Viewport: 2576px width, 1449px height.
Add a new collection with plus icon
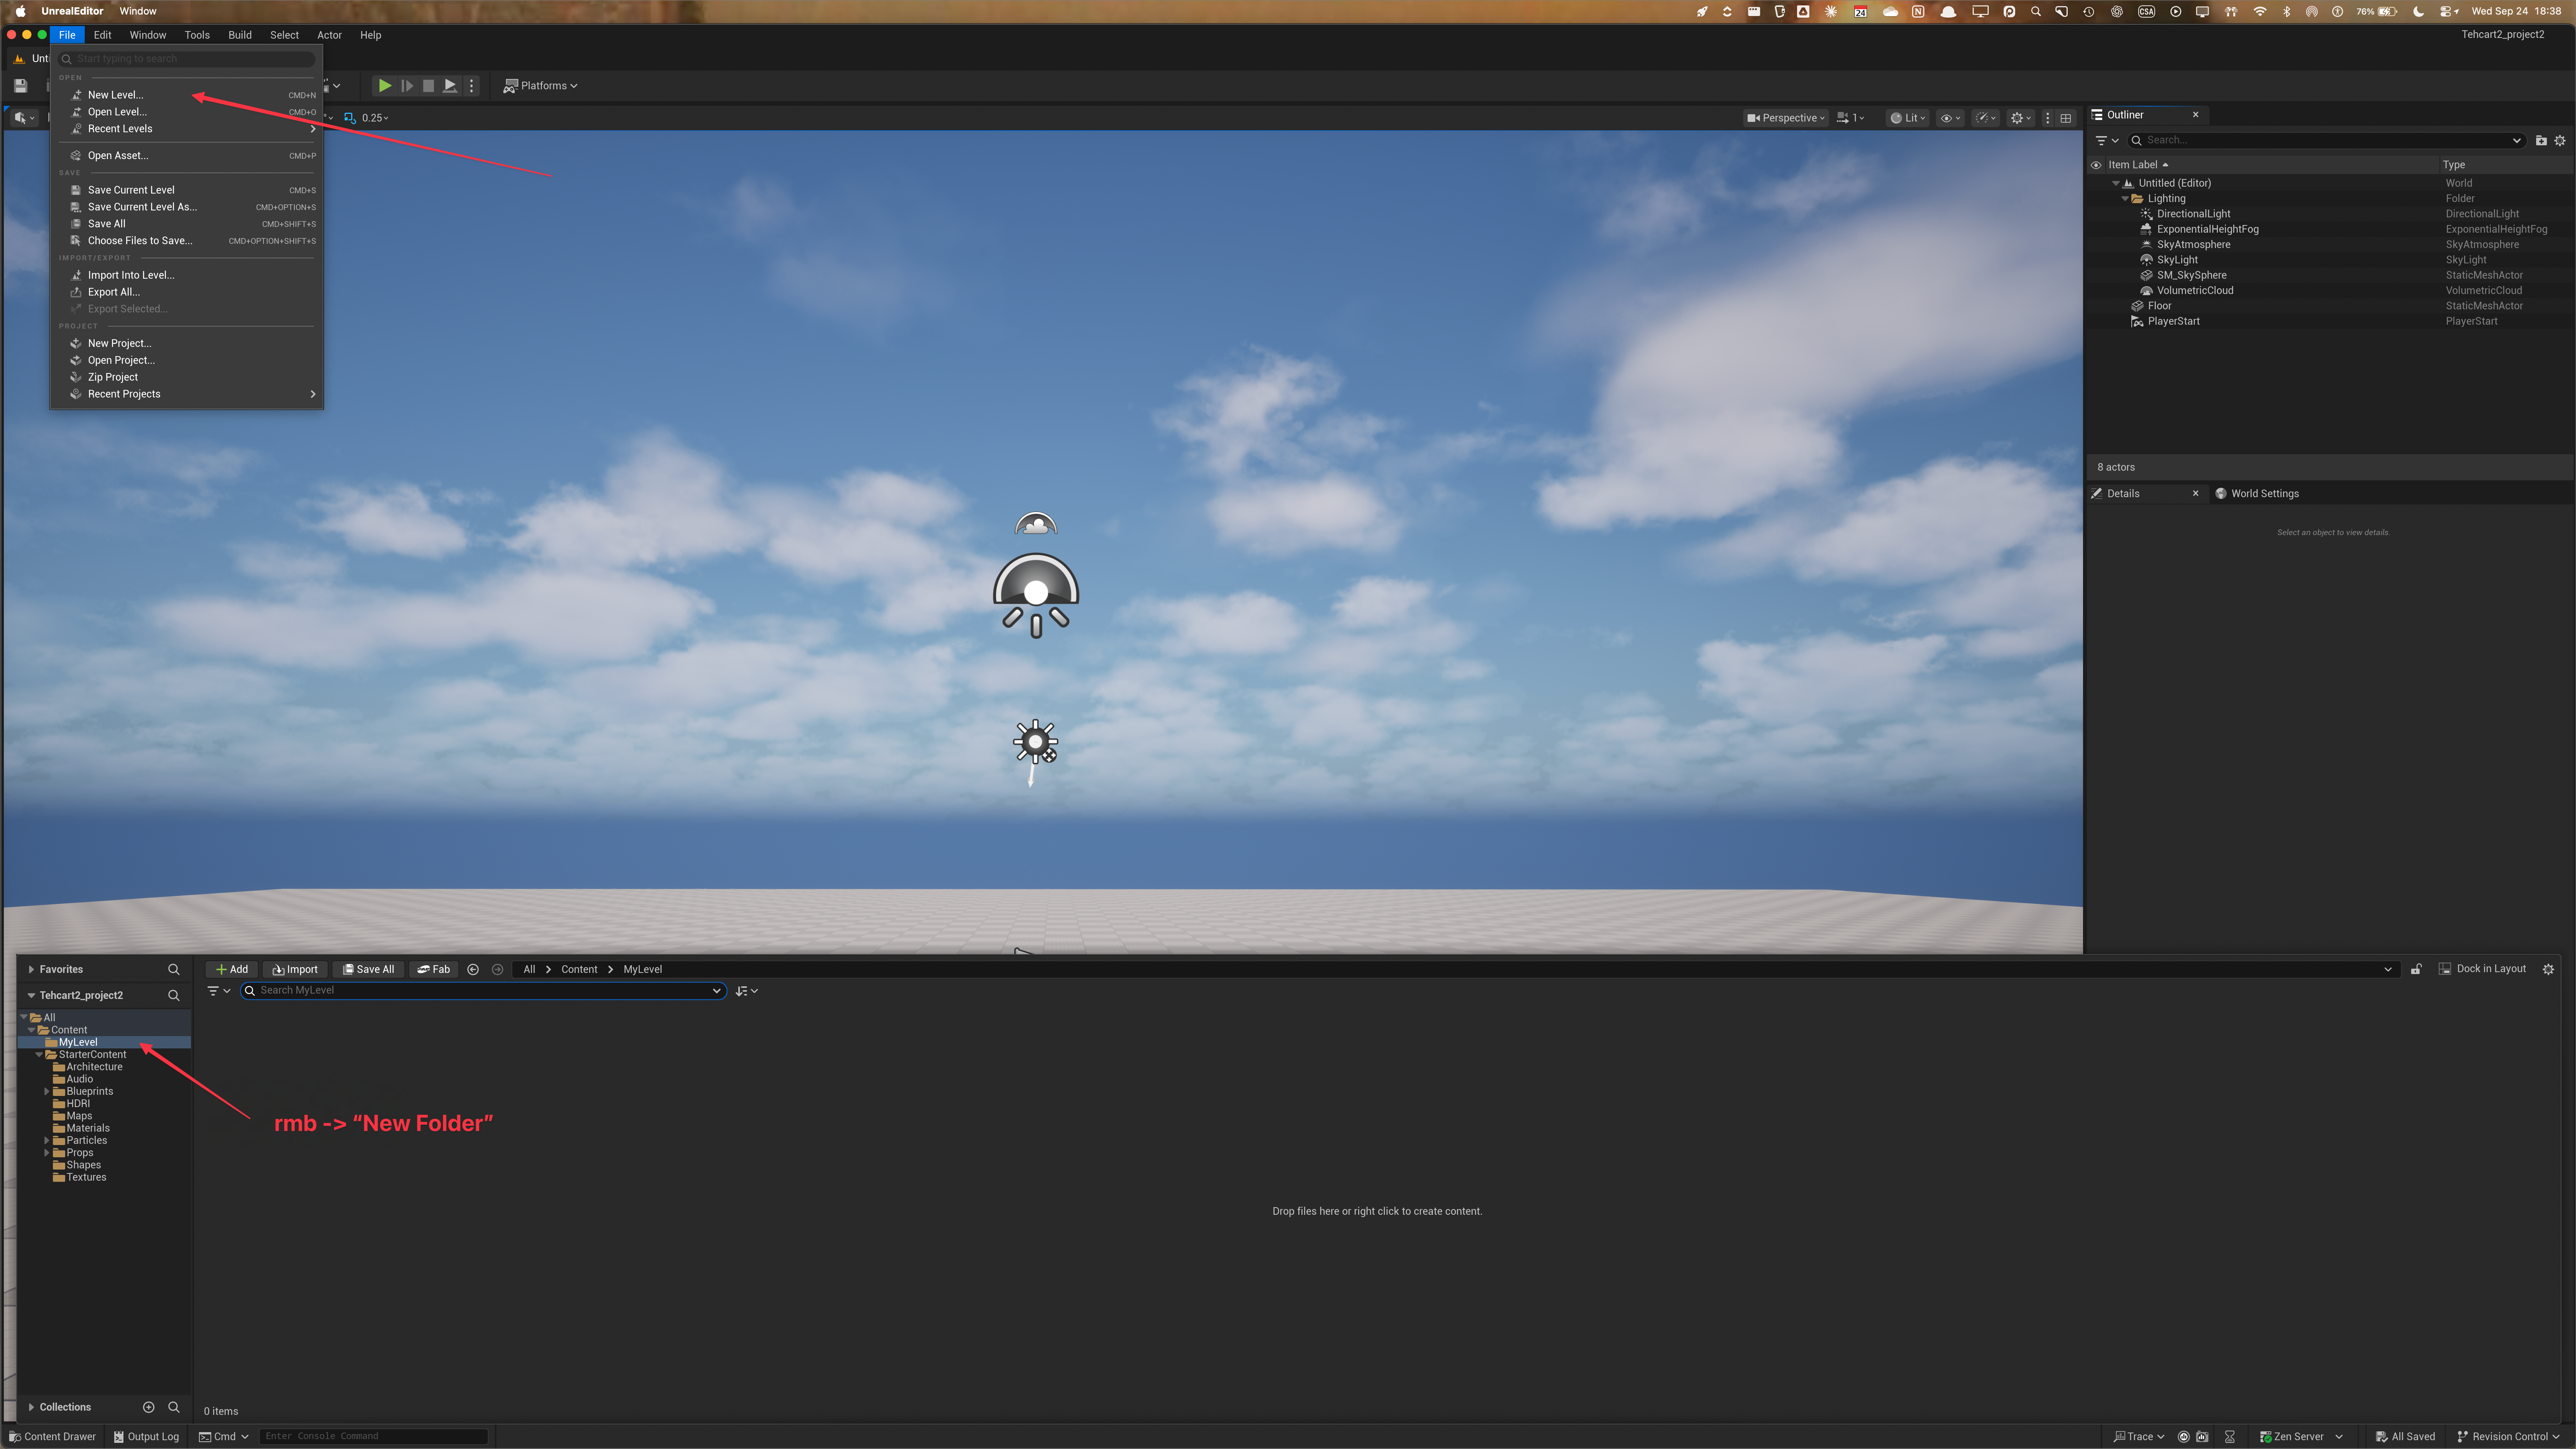149,1407
